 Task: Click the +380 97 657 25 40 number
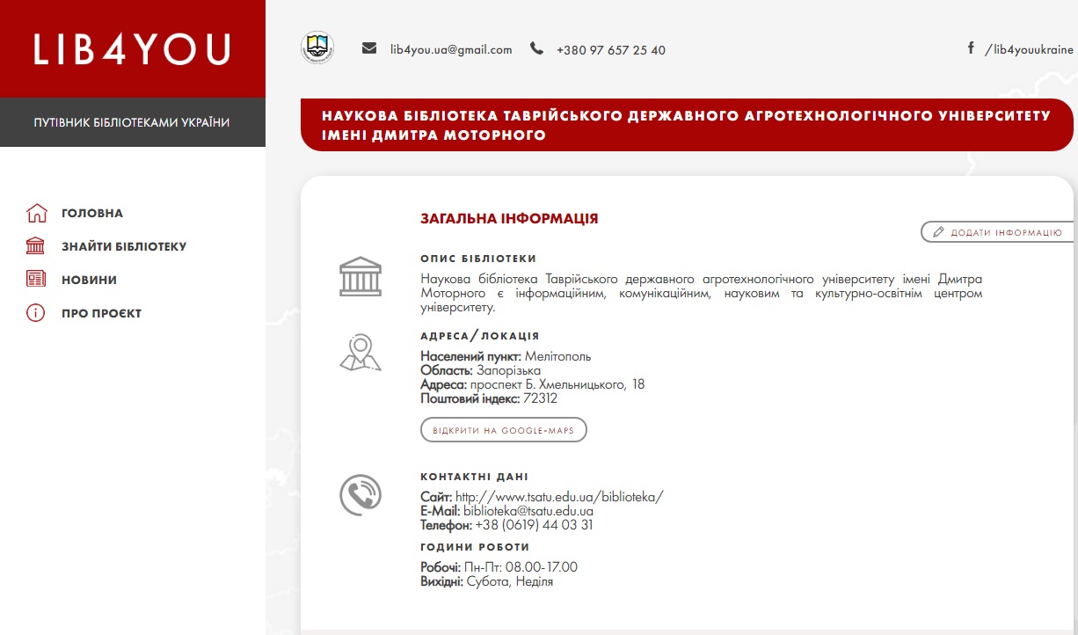610,50
